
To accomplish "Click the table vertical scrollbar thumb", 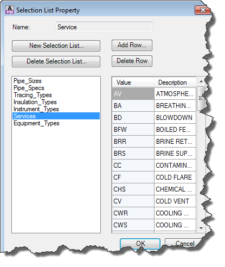I will tap(201, 98).
